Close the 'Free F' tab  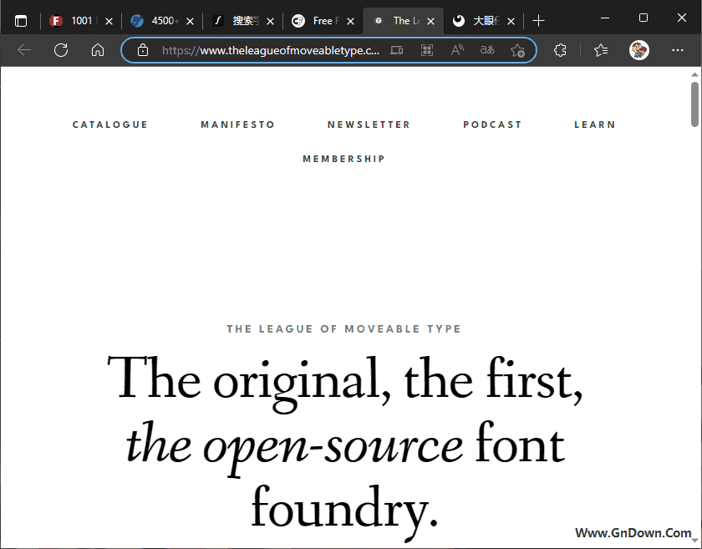pos(351,21)
